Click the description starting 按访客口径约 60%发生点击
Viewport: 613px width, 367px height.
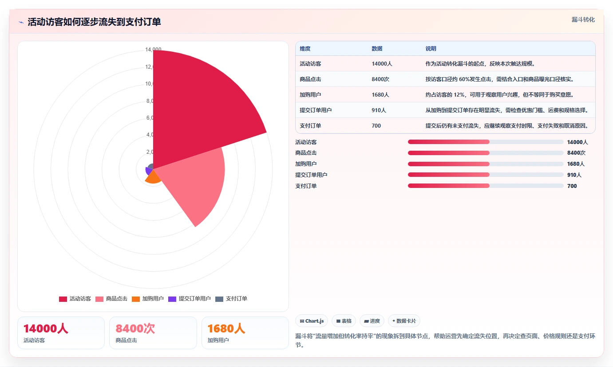click(500, 79)
